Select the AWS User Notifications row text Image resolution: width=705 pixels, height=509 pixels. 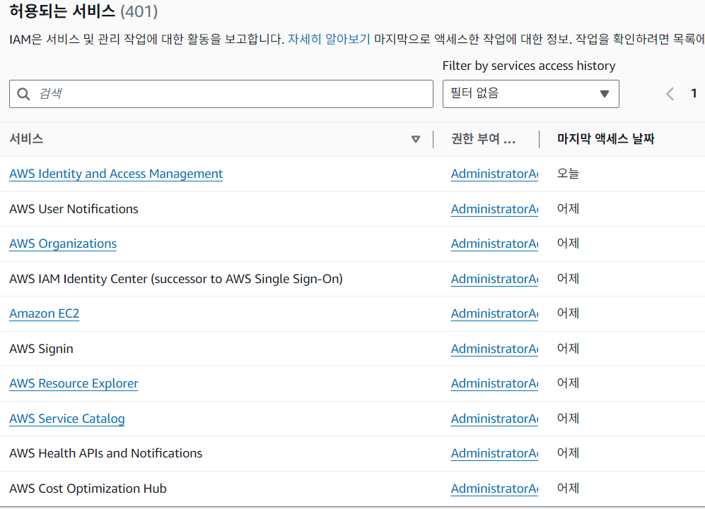(74, 209)
